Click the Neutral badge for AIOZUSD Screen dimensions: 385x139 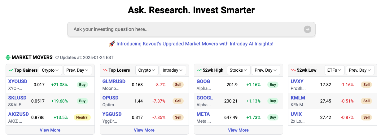82,117
